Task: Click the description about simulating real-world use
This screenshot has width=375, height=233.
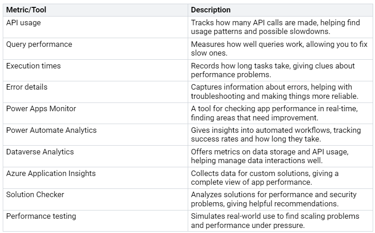Action: (x=275, y=221)
